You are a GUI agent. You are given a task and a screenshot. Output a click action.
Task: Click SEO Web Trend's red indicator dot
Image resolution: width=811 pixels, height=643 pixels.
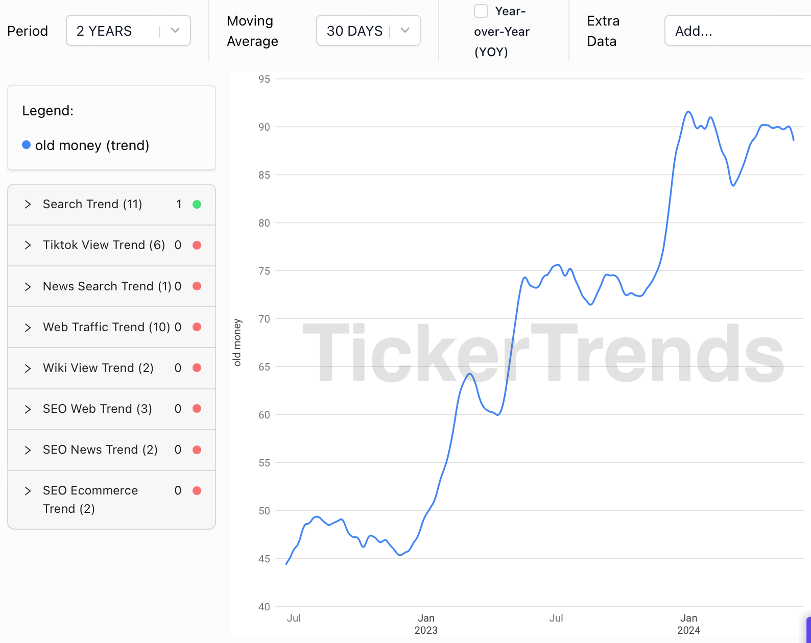tap(197, 409)
